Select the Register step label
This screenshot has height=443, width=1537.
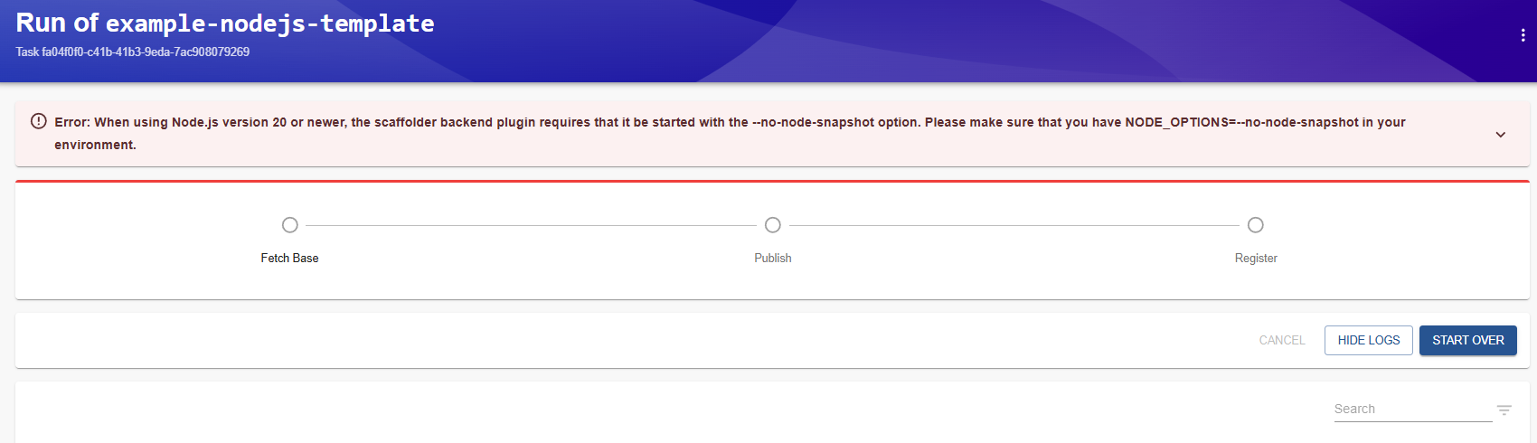pos(1256,259)
